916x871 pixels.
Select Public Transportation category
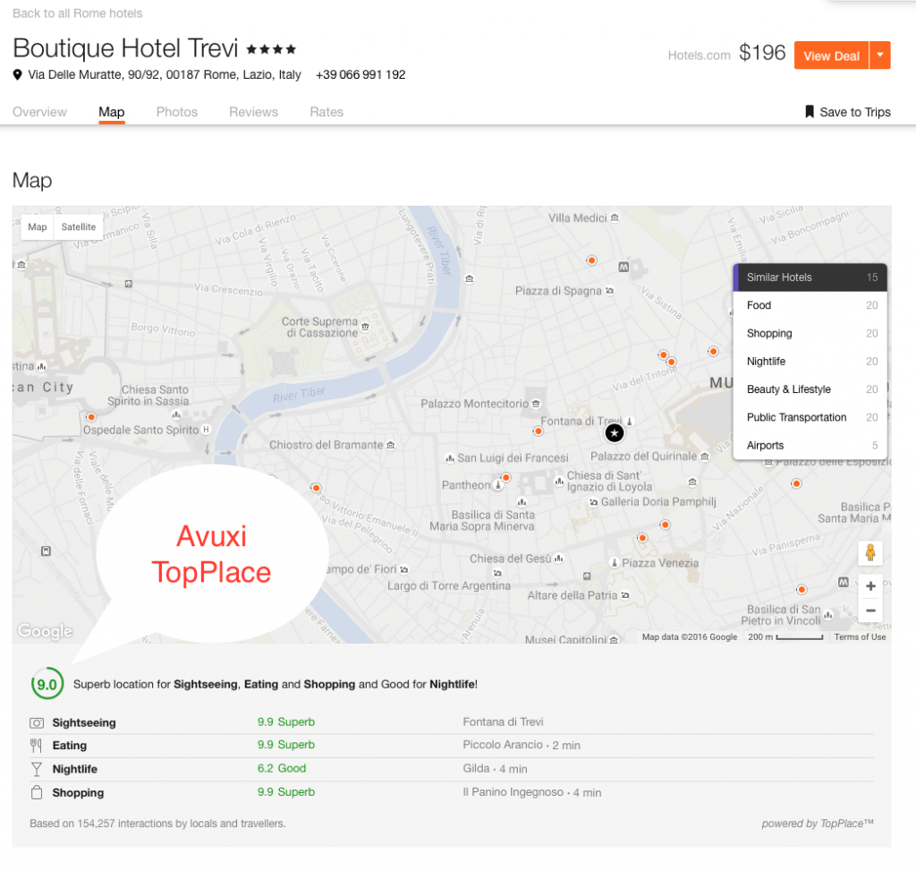tap(810, 417)
